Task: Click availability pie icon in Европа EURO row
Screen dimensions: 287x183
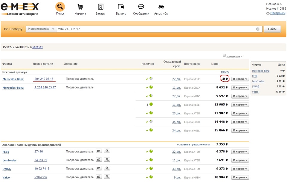Action: (151, 121)
